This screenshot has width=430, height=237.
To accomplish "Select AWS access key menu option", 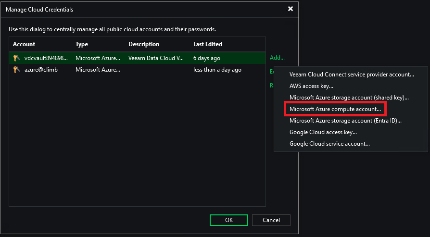I will point(311,86).
